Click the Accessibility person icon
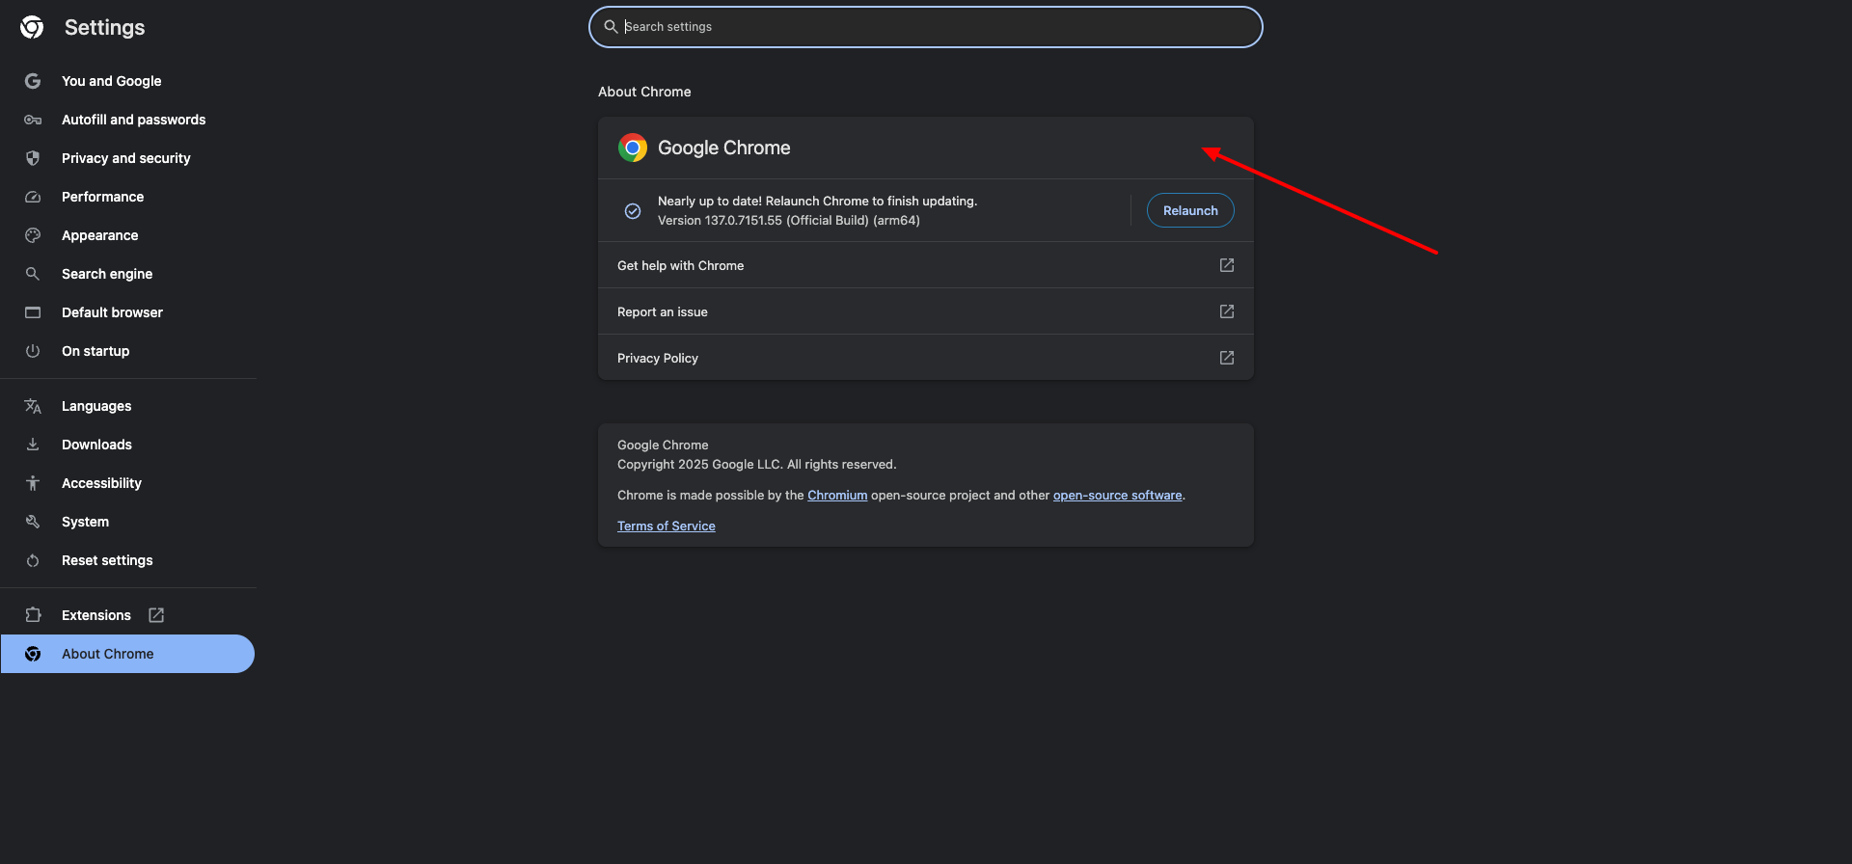 tap(33, 483)
